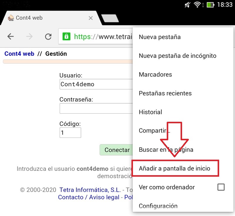Click the green padlock security icon

point(66,36)
